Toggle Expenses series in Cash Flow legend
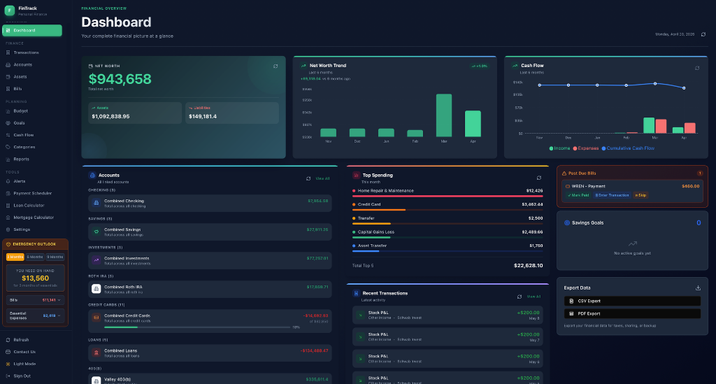This screenshot has width=716, height=384. pyautogui.click(x=585, y=148)
